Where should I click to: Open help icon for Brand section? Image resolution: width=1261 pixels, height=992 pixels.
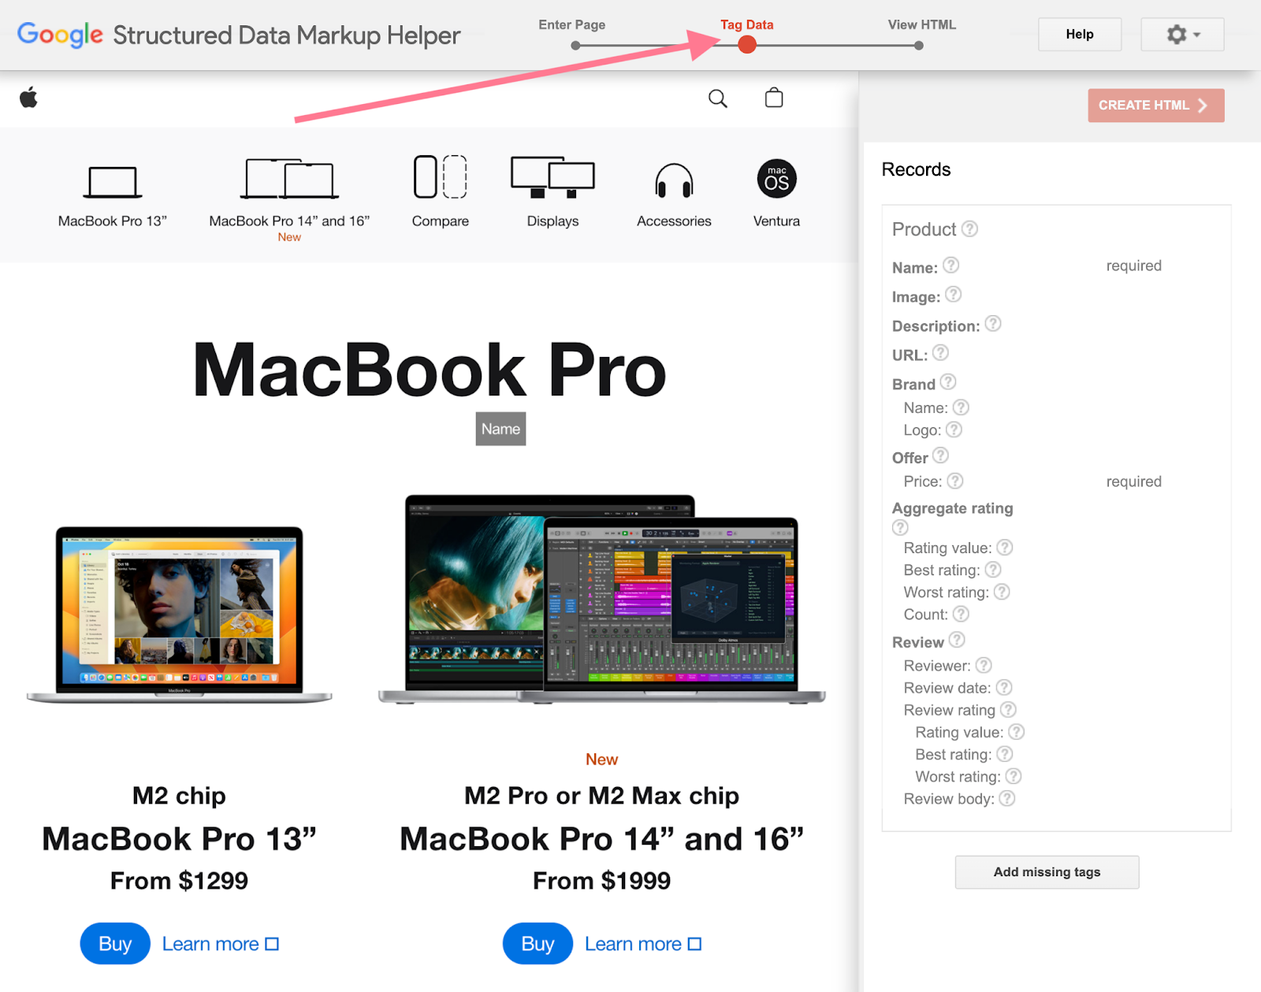coord(948,382)
